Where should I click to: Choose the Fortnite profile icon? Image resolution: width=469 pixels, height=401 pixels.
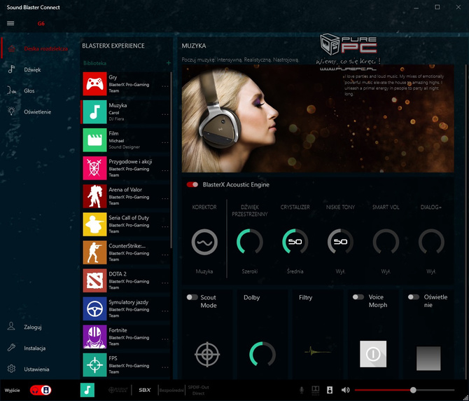(x=94, y=337)
